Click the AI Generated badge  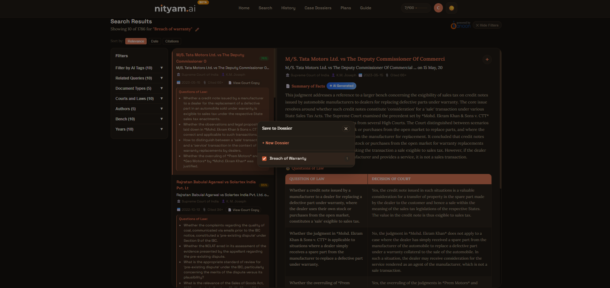click(x=341, y=86)
